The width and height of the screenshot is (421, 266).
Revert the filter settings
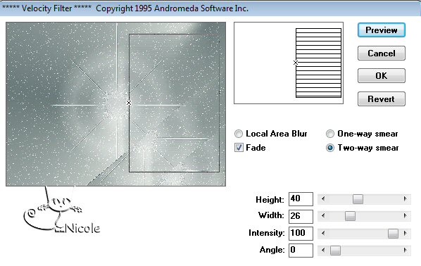[x=382, y=99]
